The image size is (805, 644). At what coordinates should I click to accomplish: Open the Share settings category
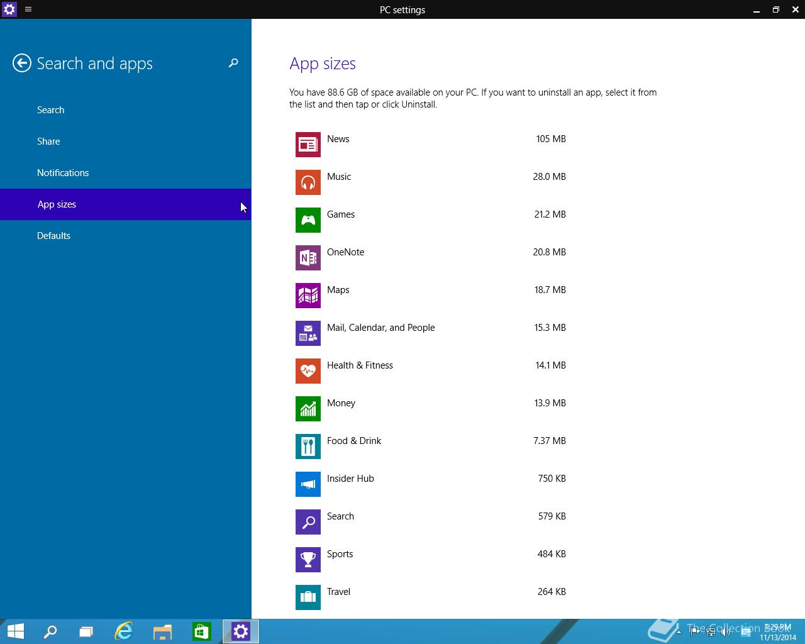tap(126, 142)
